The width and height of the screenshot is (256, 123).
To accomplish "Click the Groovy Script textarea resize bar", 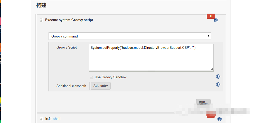I will click(x=151, y=71).
